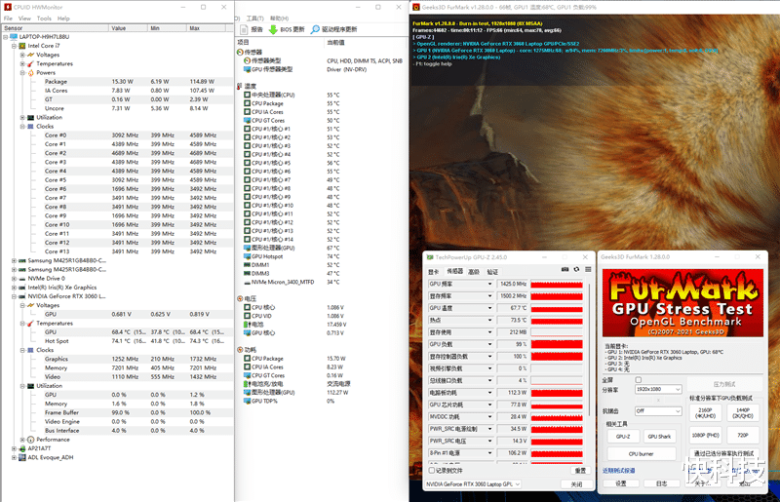Open the GPU-Z hamburger menu icon

[588, 270]
